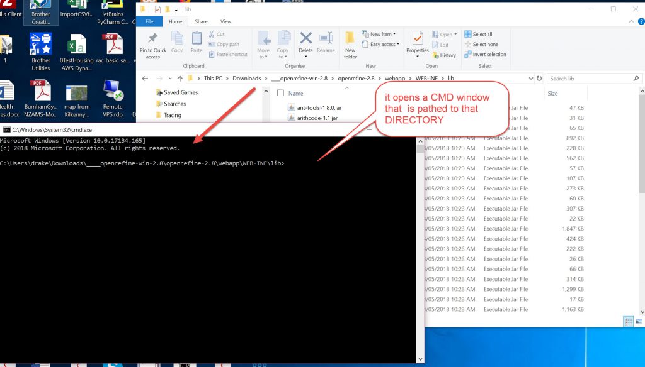Click the Up arrow navigation icon
Screen dimensions: 645x367
[x=180, y=79]
